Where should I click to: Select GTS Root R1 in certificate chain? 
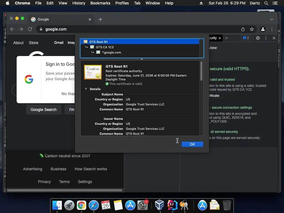click(140, 42)
